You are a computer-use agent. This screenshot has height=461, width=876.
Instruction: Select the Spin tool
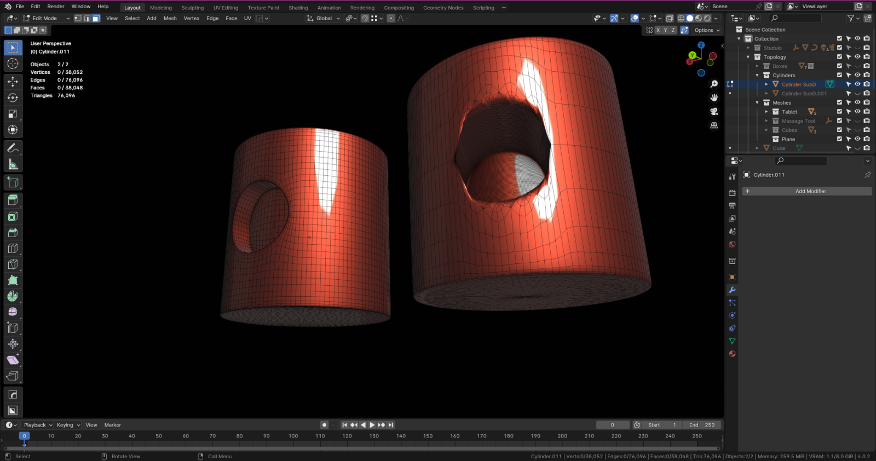pyautogui.click(x=13, y=296)
